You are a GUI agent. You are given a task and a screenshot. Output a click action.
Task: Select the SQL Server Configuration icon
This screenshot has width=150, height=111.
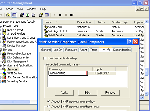coord(4,77)
